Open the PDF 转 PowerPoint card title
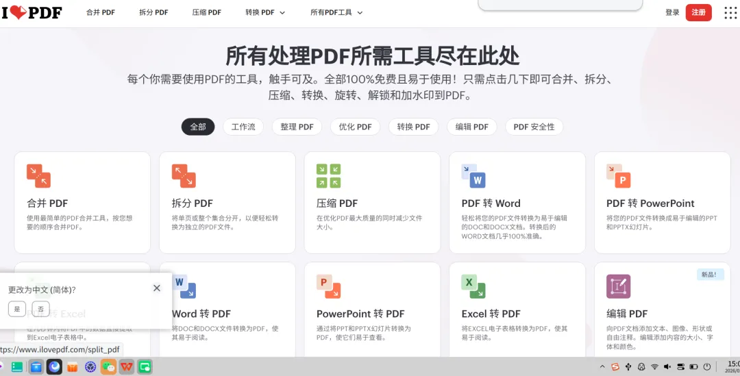740x376 pixels. click(x=650, y=203)
